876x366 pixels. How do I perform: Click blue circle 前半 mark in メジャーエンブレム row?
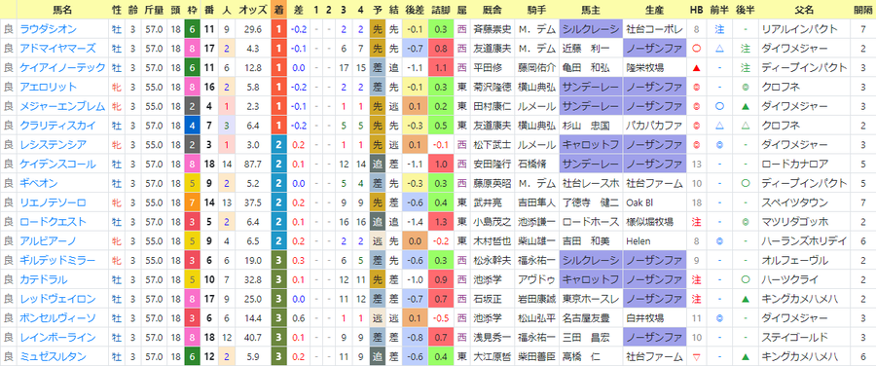tap(719, 106)
